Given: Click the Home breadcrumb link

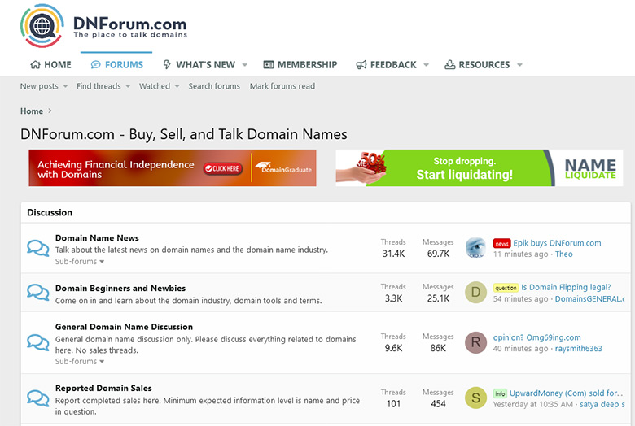Looking at the screenshot, I should tap(32, 111).
